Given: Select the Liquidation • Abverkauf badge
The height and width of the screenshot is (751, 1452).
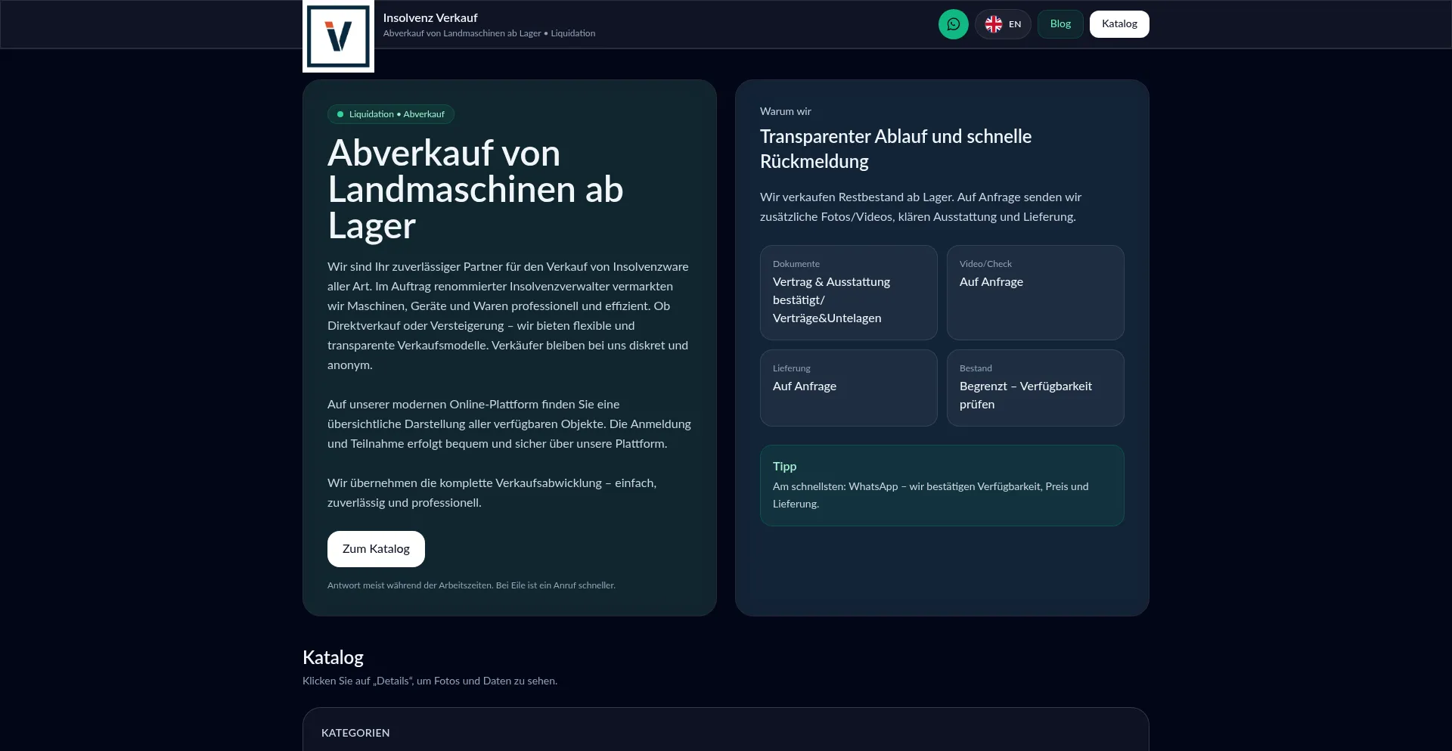Looking at the screenshot, I should tap(391, 114).
